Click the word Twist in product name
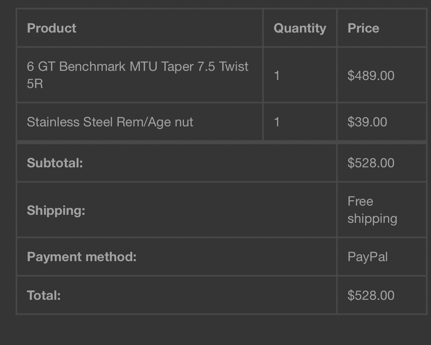The width and height of the screenshot is (431, 345). (234, 67)
